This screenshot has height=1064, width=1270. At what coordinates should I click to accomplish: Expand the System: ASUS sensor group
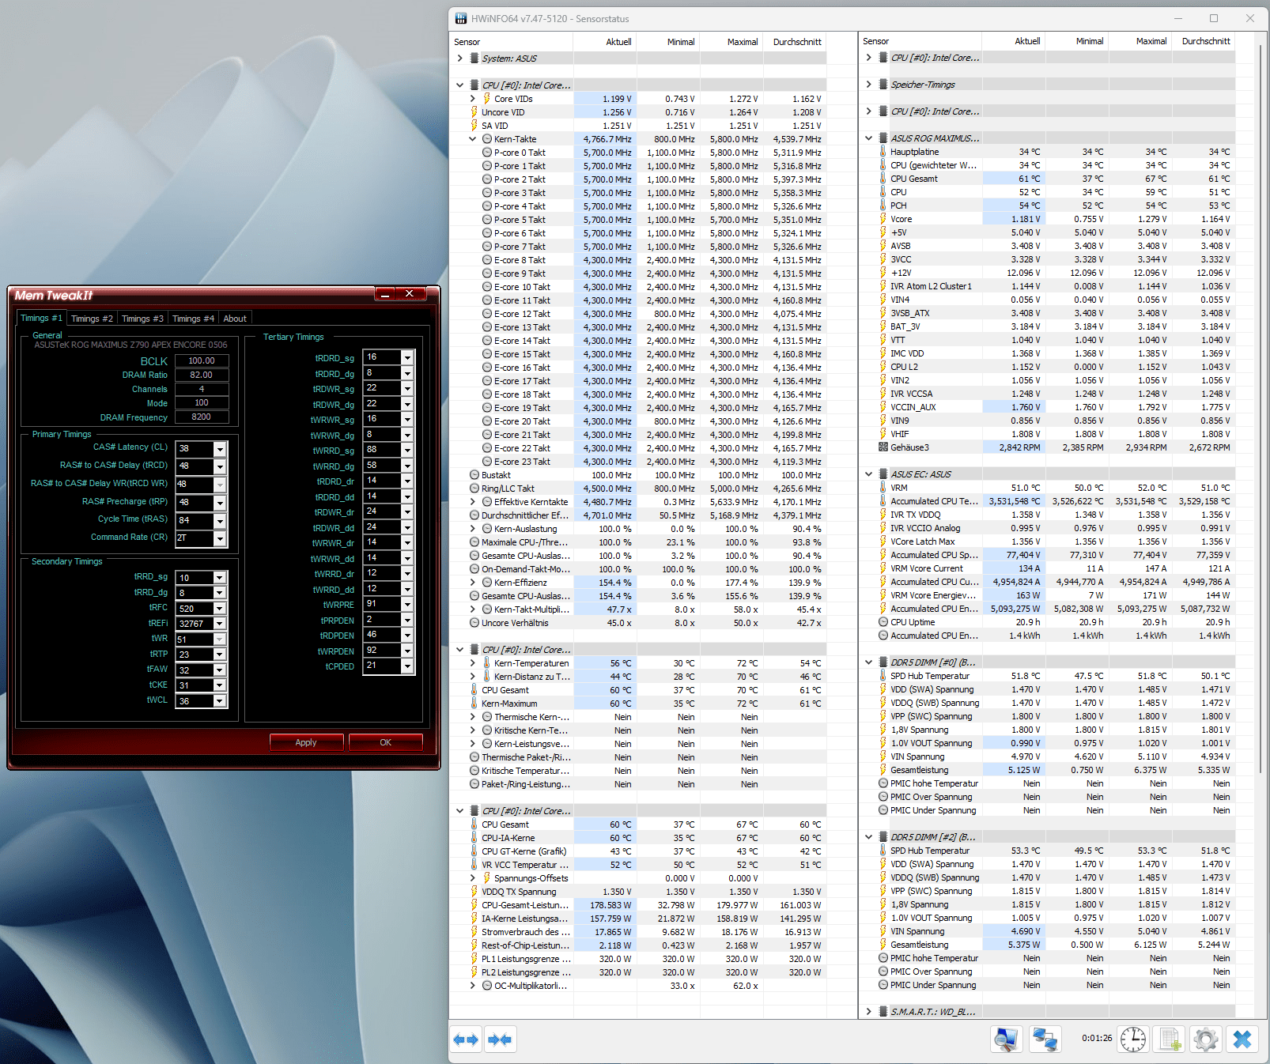460,58
